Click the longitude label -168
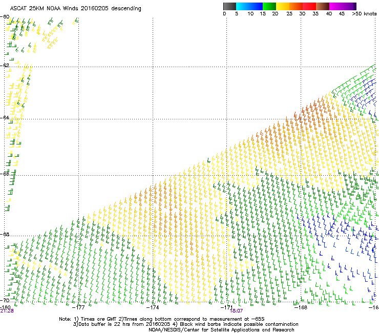This screenshot has height=333, width=379. [x=301, y=307]
